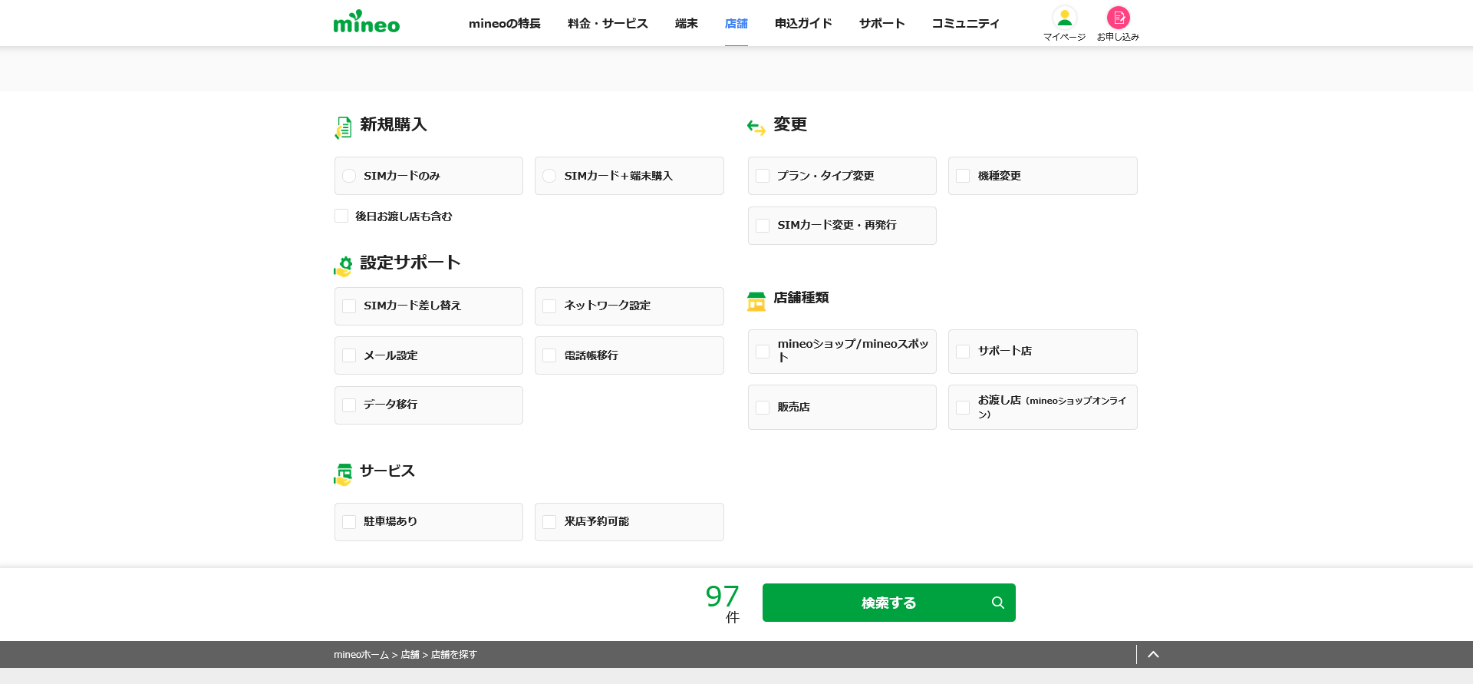Click the サービス store-hand icon
This screenshot has height=684, width=1473.
[343, 474]
